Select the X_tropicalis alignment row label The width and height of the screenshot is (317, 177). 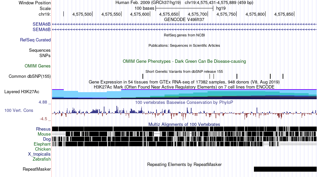click(39, 154)
